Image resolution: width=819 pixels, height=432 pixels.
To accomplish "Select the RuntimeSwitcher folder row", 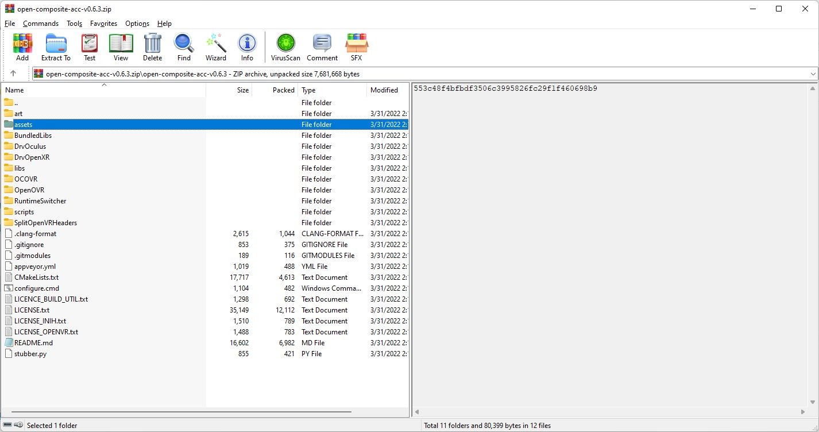I will point(205,201).
